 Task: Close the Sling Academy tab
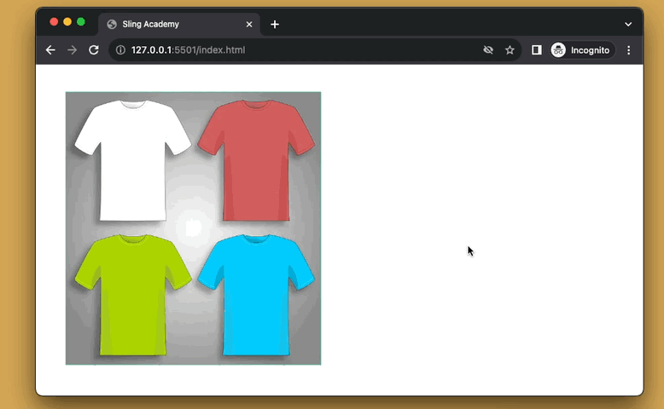(x=249, y=24)
